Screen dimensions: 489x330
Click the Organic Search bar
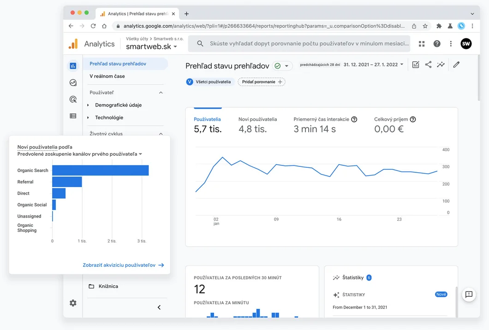point(101,171)
